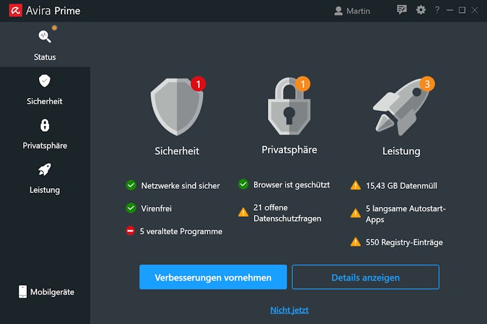Click the orange badge showing 3 on rocket
487x324 pixels.
click(427, 84)
